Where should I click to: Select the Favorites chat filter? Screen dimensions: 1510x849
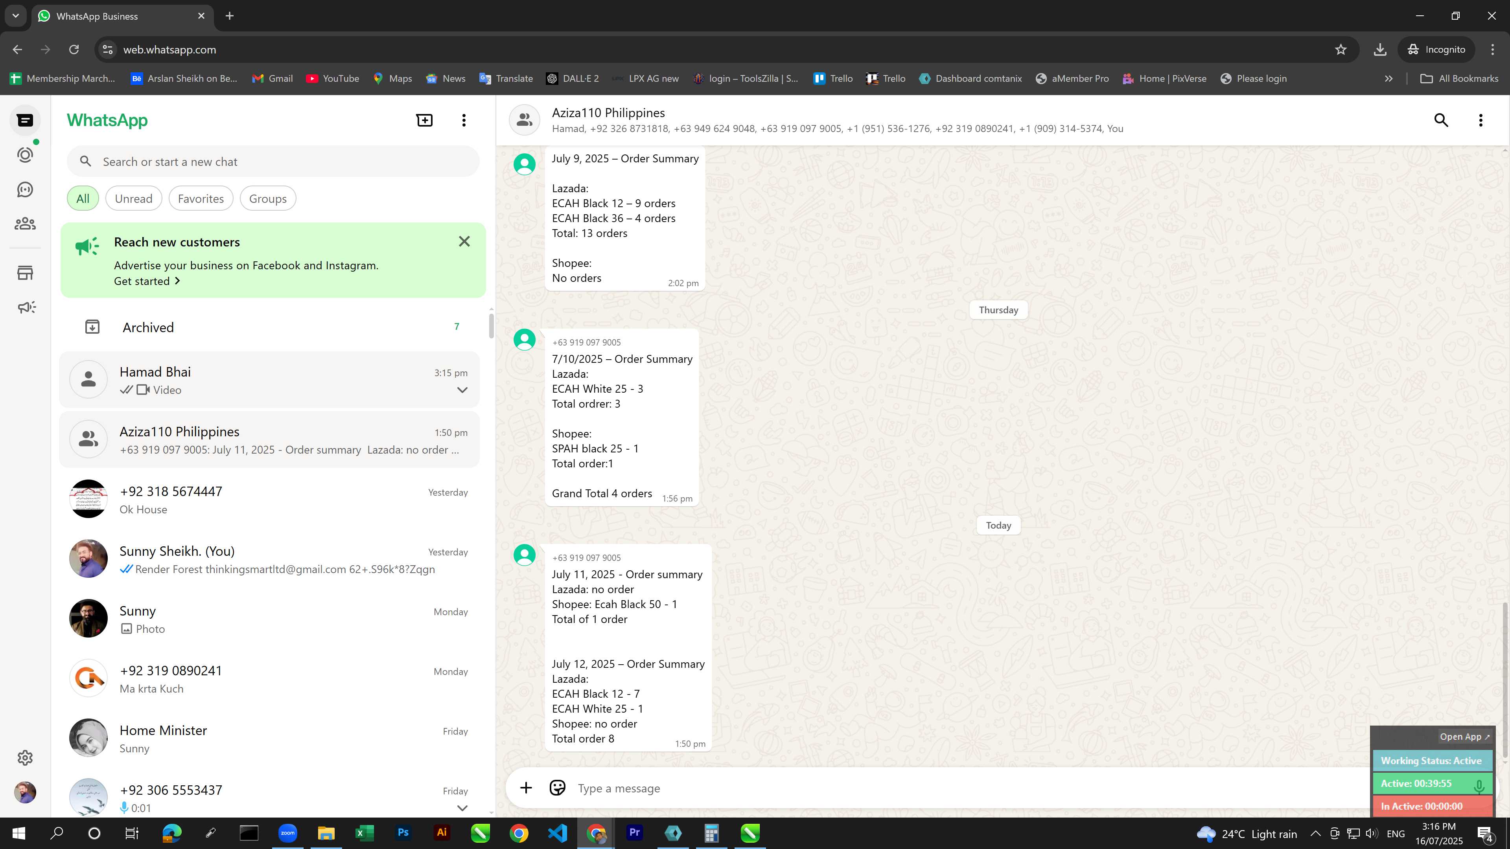click(x=201, y=198)
